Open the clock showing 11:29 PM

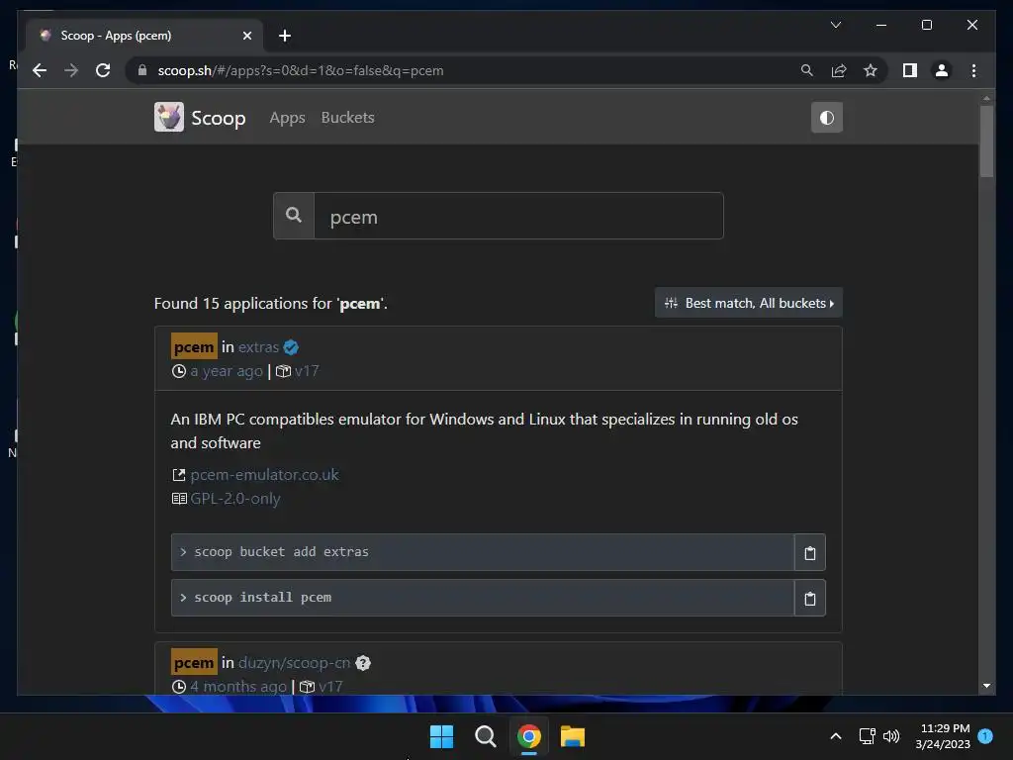pyautogui.click(x=943, y=736)
